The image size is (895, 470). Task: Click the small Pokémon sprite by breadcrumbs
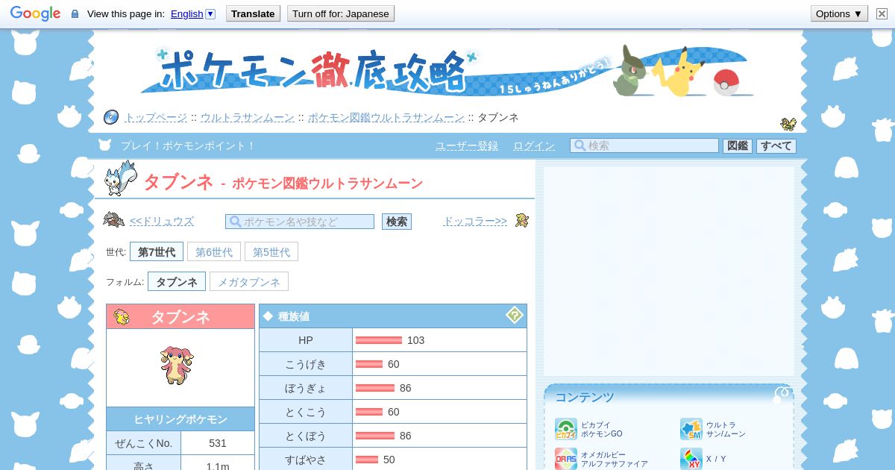point(788,123)
